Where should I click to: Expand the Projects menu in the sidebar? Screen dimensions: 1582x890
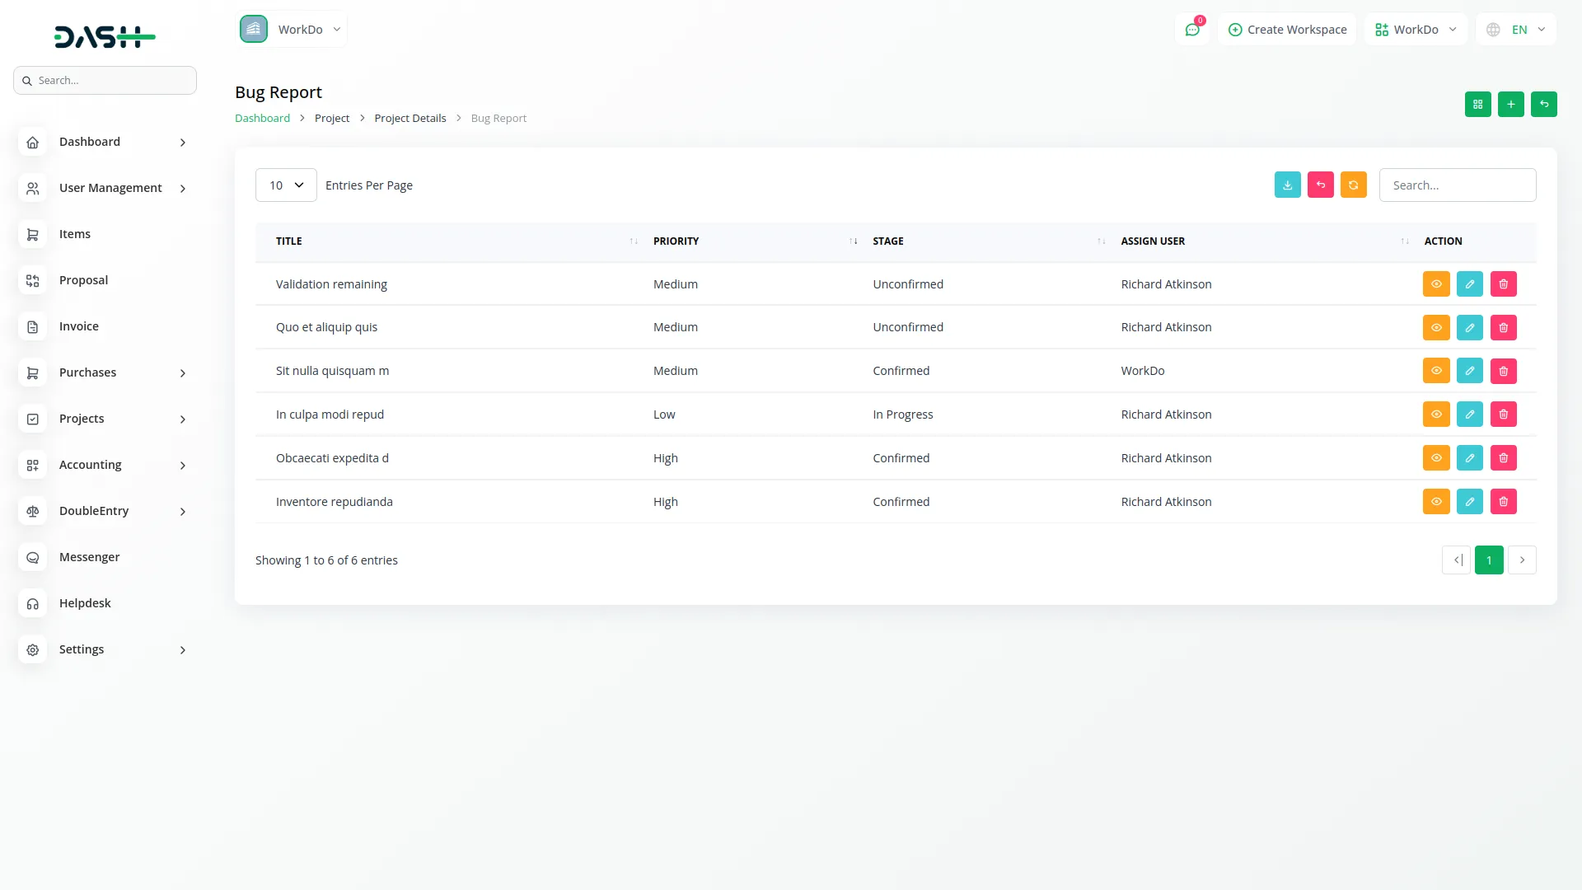[x=82, y=418]
